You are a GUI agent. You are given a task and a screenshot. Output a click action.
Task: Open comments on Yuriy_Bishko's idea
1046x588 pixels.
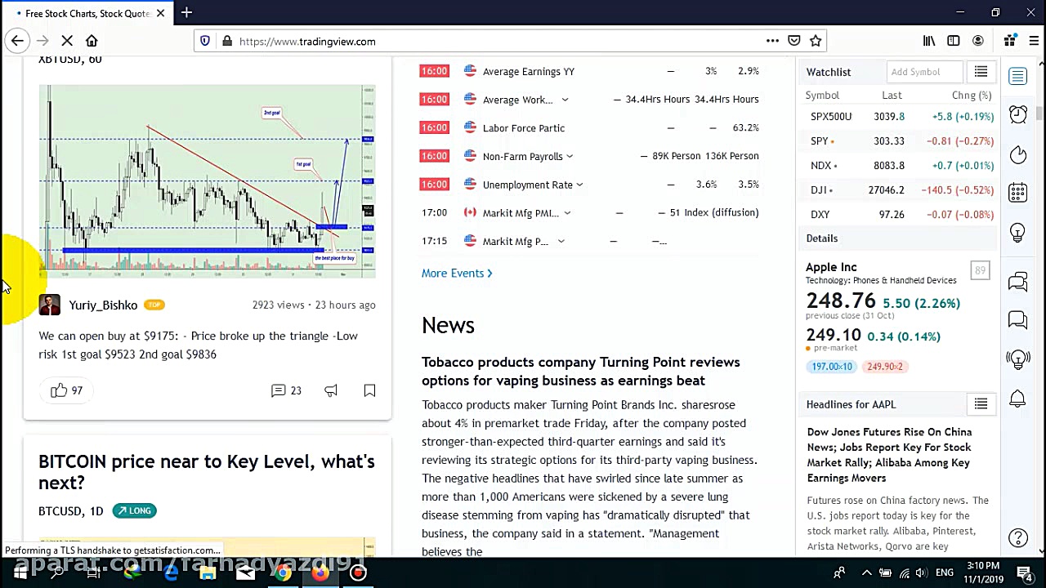pyautogui.click(x=286, y=390)
